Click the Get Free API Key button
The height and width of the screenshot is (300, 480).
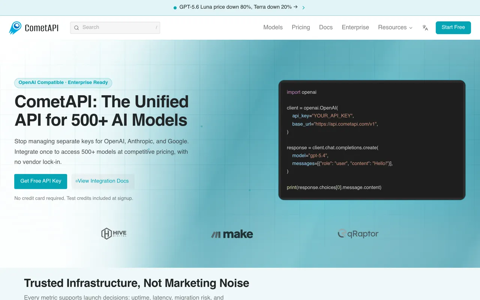[41, 181]
